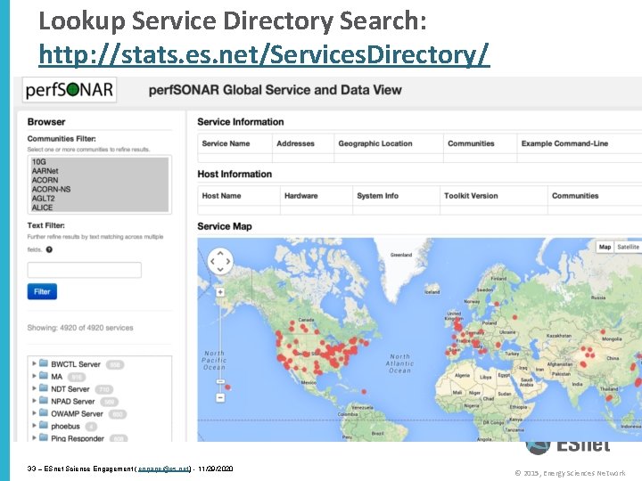Click the blue Filter button
Screen dimensions: 642x481
click(42, 291)
